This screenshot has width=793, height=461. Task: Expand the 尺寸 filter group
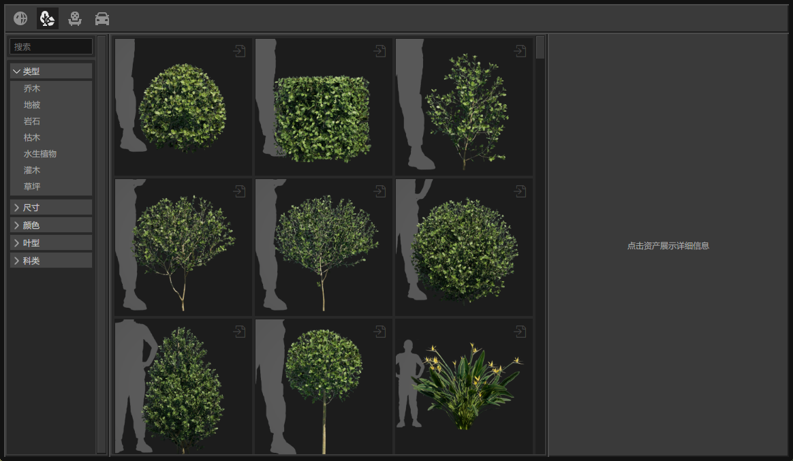[x=50, y=207]
